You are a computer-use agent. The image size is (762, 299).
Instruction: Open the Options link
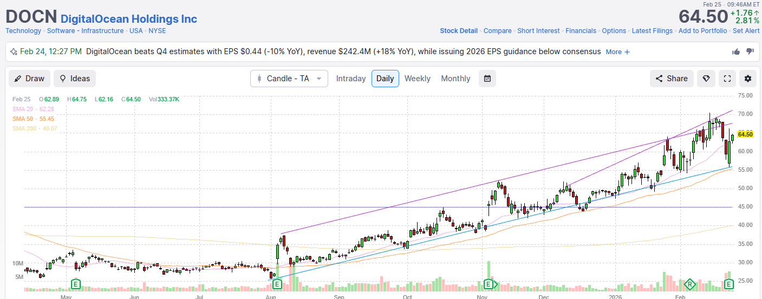click(x=614, y=31)
